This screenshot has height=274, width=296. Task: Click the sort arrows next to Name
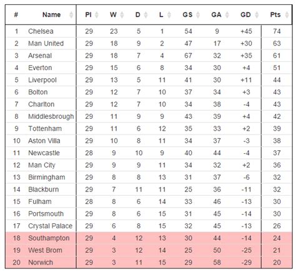pyautogui.click(x=71, y=15)
